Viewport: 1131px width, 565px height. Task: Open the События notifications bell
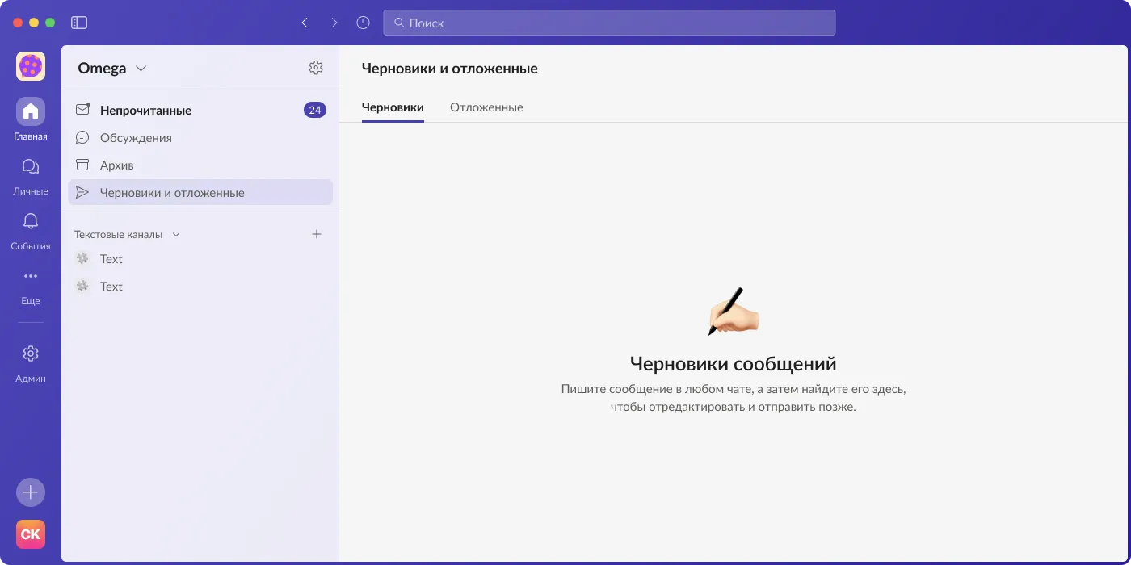(x=31, y=230)
